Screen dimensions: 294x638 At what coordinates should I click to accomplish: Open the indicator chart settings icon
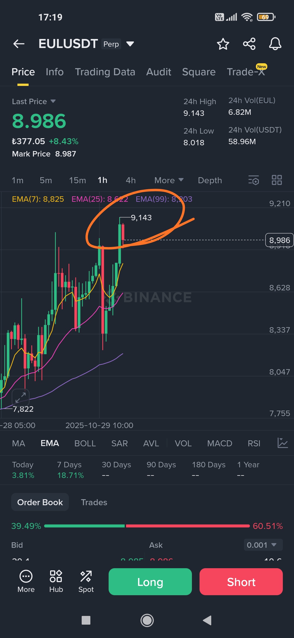click(282, 443)
